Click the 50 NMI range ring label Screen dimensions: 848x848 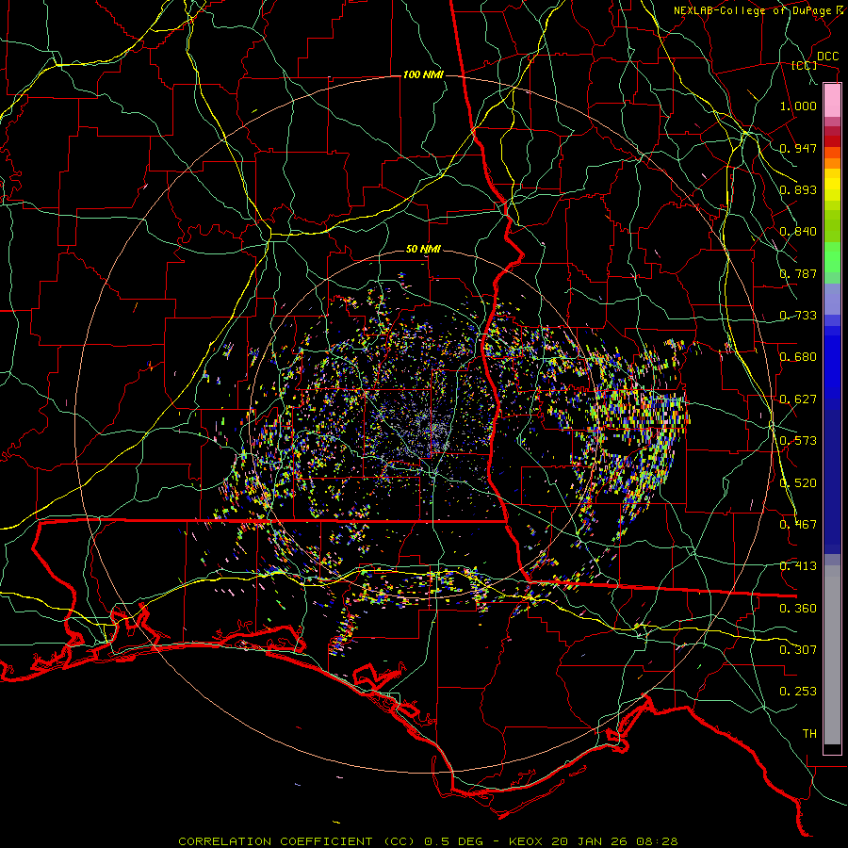[423, 250]
